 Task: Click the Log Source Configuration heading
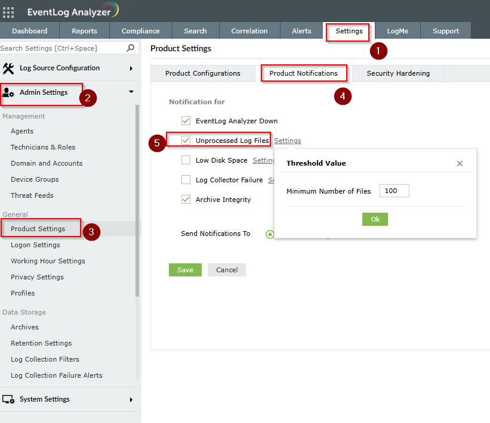coord(60,68)
